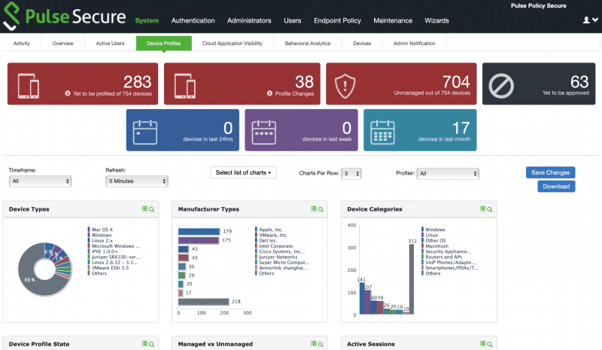Click blocked circle icon on approval card

point(501,86)
